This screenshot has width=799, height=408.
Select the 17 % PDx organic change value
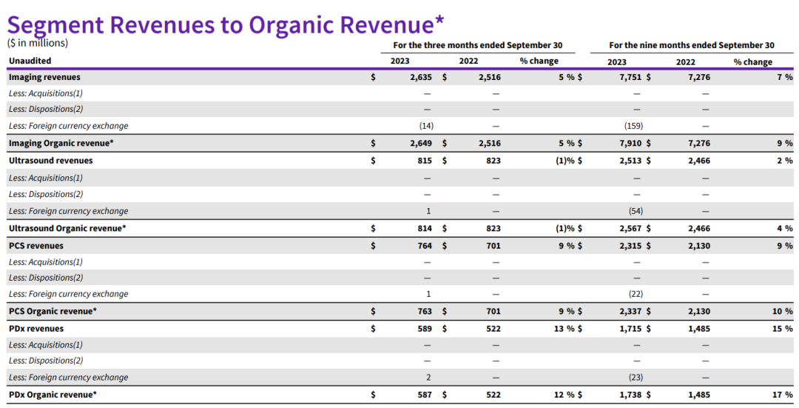pos(784,395)
